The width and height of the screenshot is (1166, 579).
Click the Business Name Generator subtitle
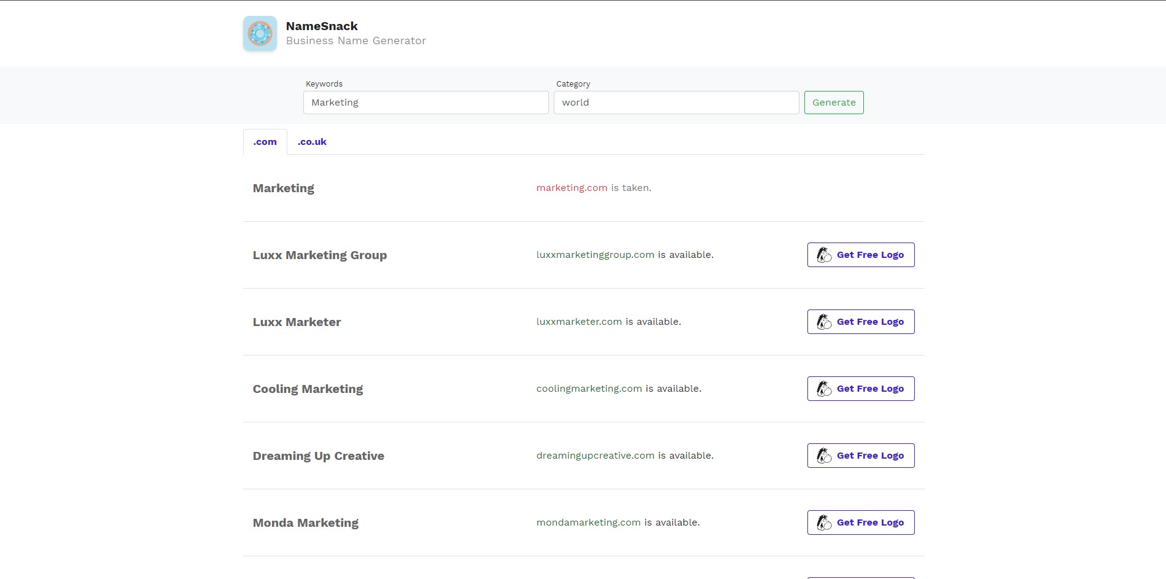pyautogui.click(x=356, y=41)
